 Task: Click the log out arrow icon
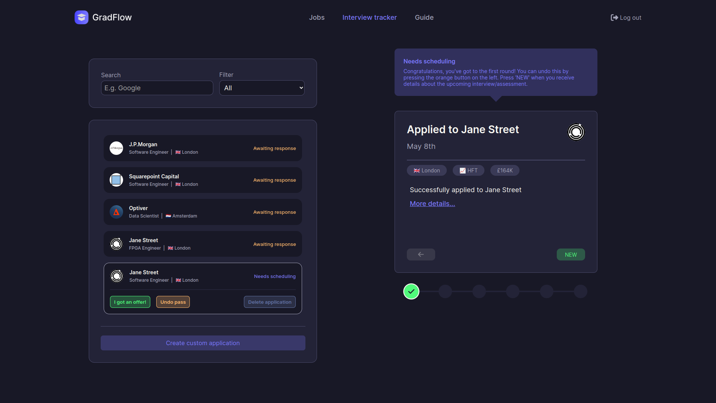coord(614,18)
